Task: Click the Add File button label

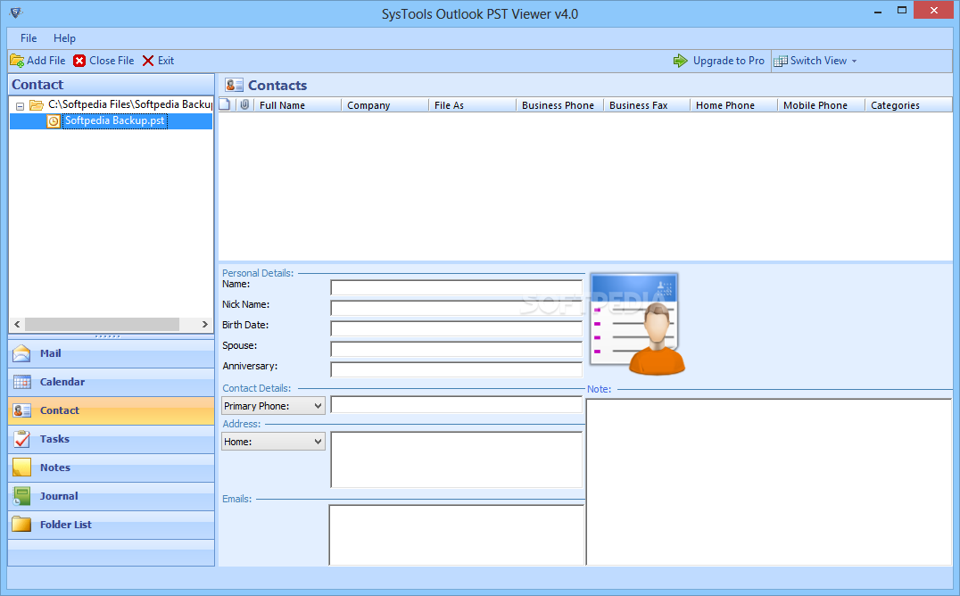Action: coord(46,61)
